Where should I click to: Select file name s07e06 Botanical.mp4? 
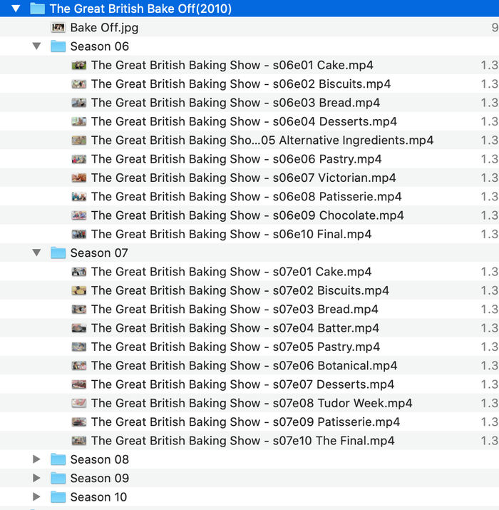(244, 366)
